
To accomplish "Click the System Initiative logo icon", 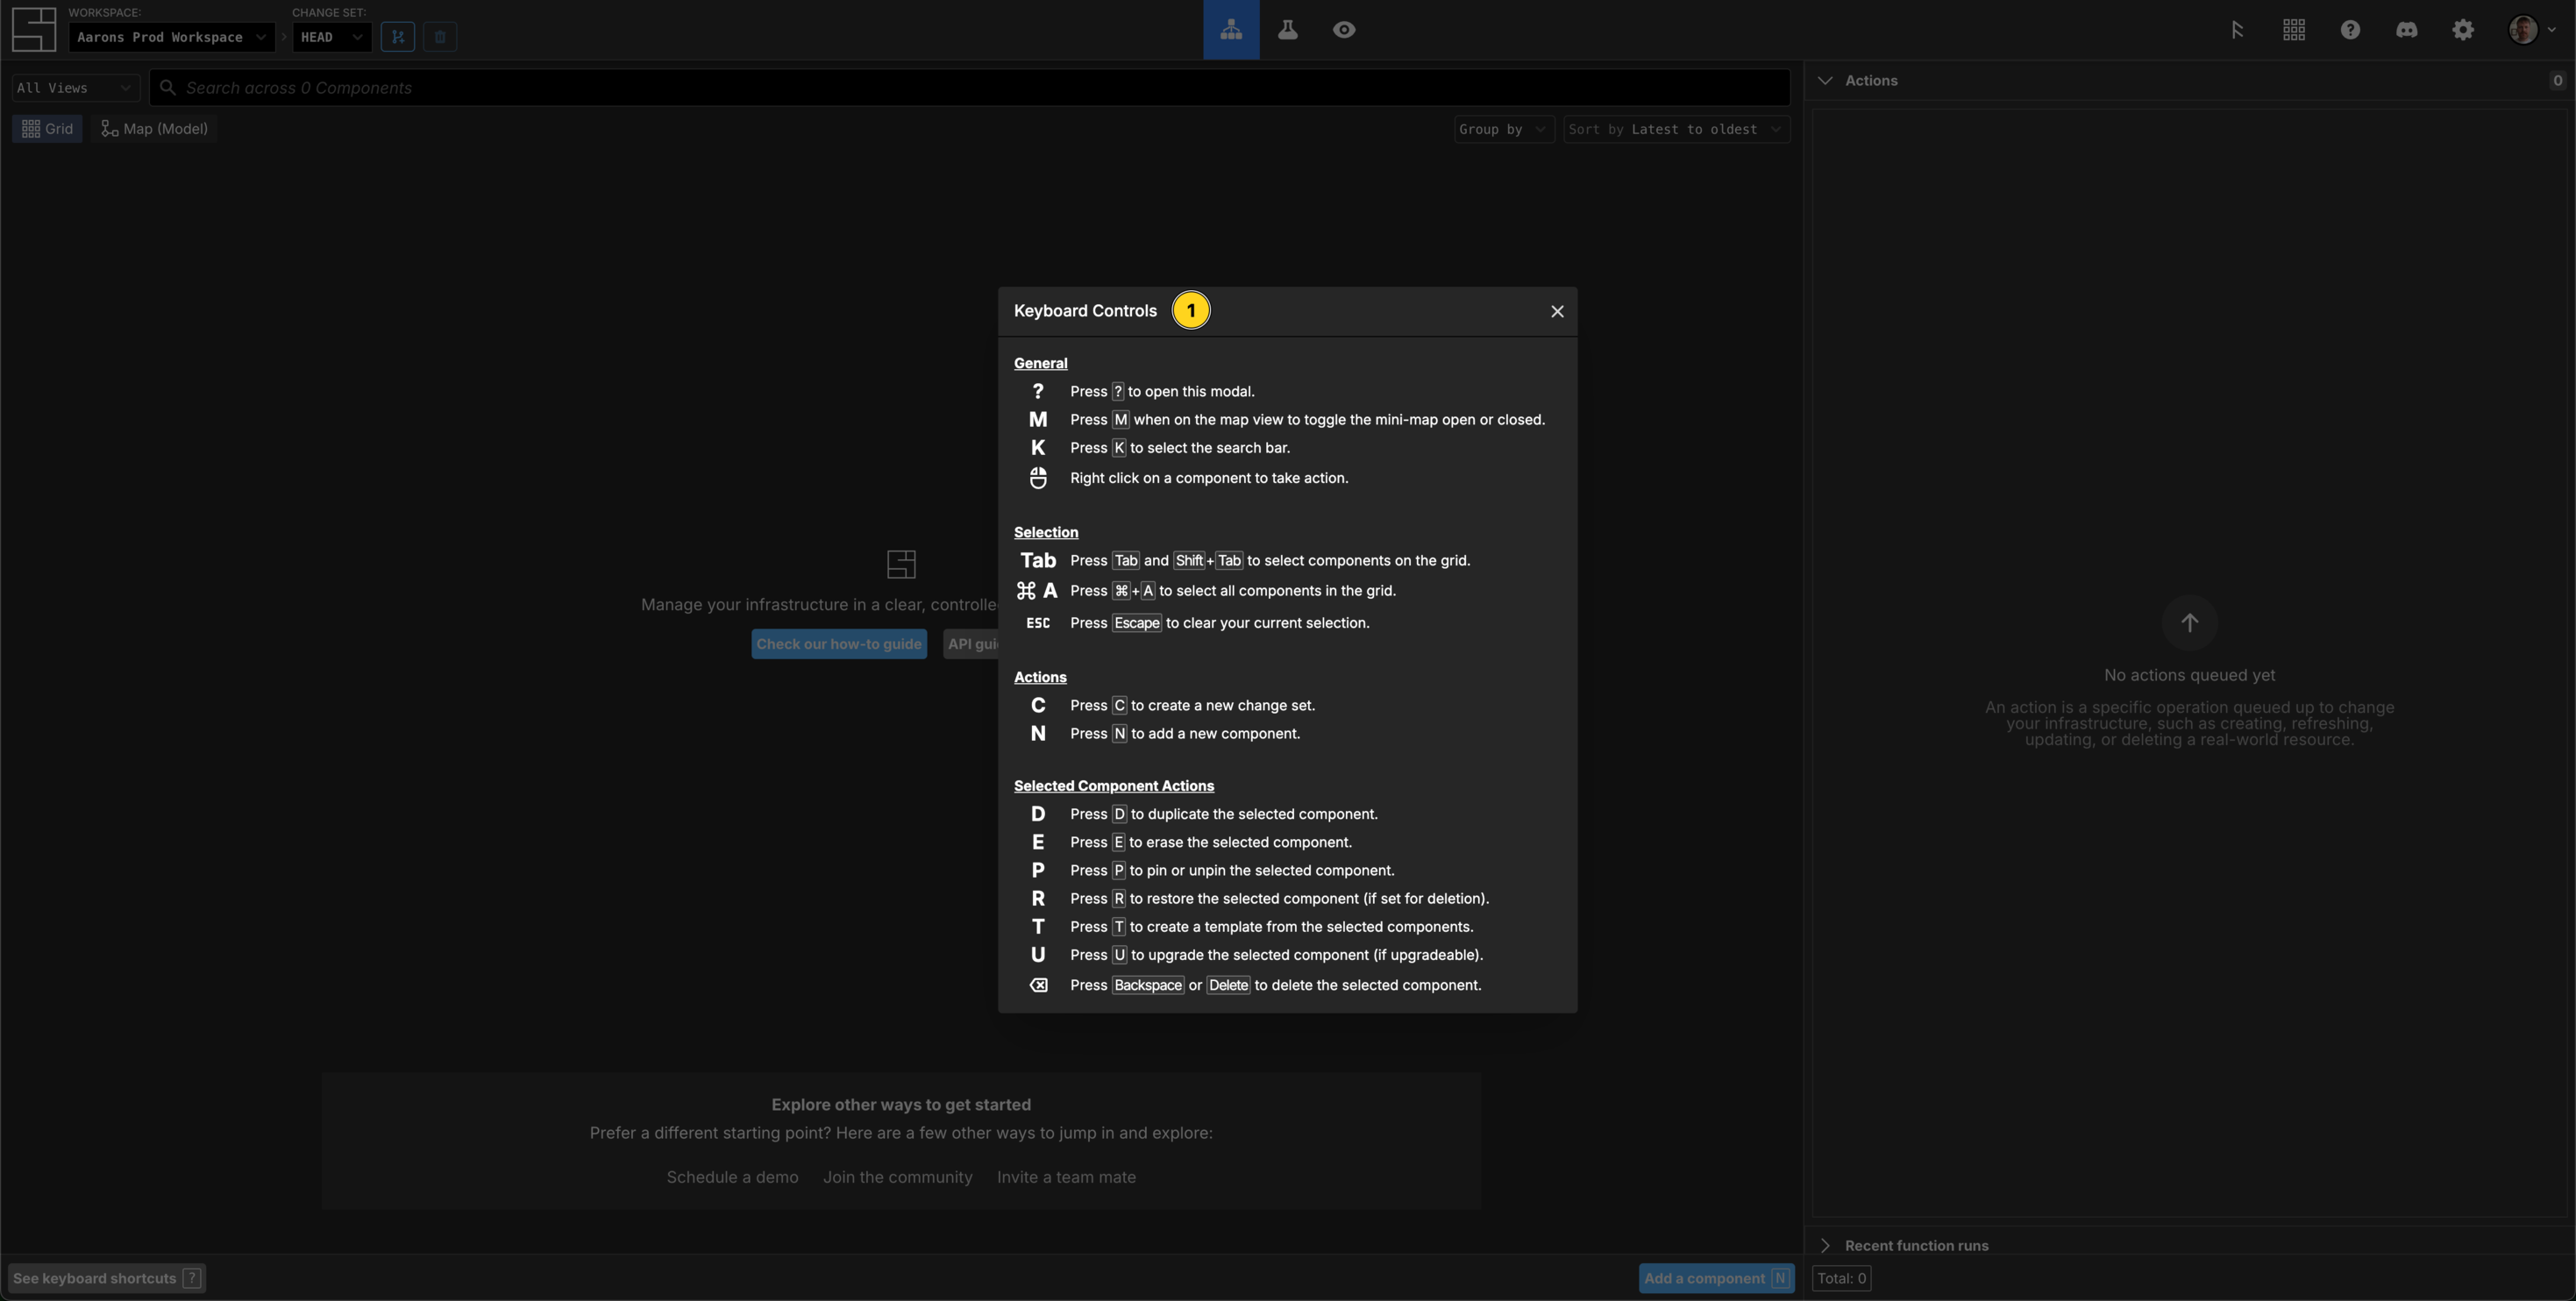I will tap(34, 29).
